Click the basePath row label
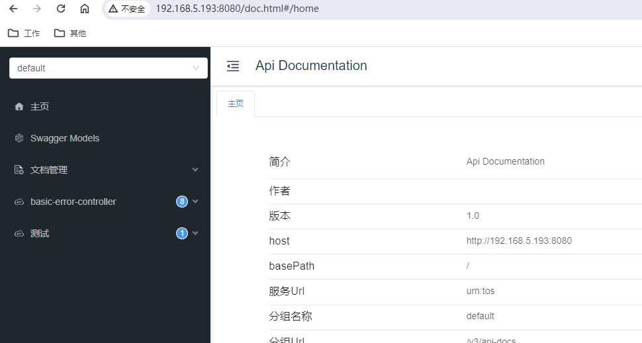 pyautogui.click(x=291, y=266)
